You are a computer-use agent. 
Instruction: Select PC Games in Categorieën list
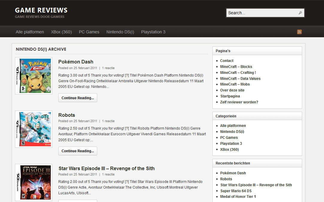tap(229, 138)
